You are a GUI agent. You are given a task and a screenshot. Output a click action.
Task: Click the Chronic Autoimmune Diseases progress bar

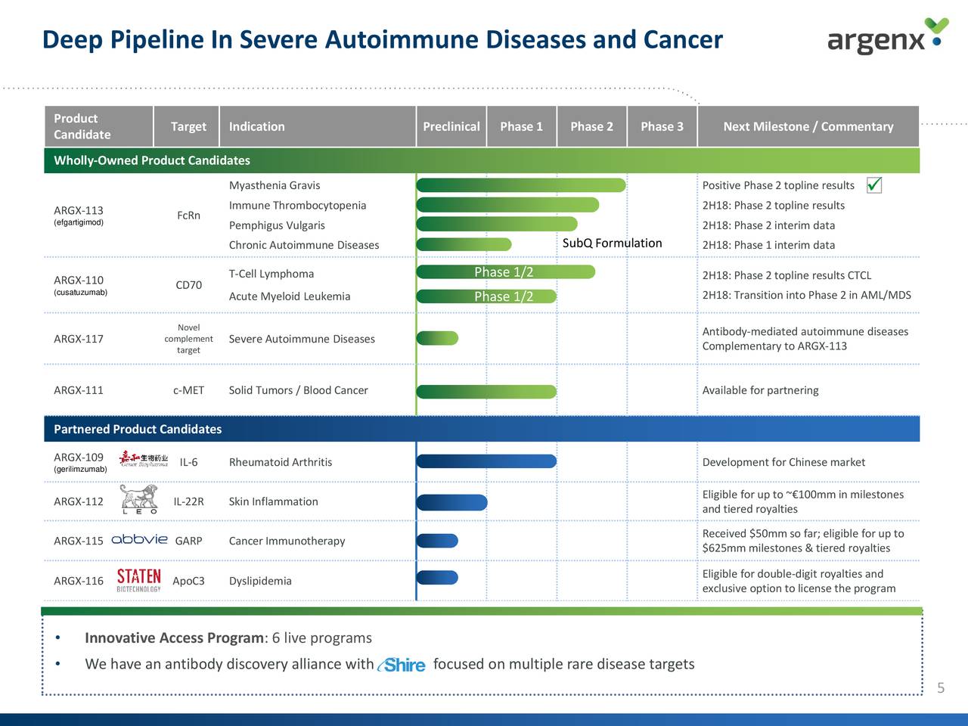(x=464, y=244)
